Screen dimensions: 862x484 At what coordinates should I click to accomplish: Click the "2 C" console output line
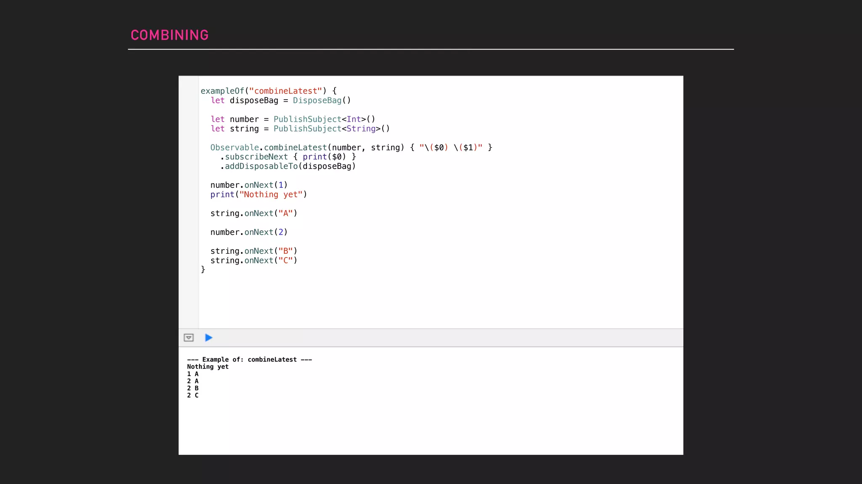click(193, 395)
